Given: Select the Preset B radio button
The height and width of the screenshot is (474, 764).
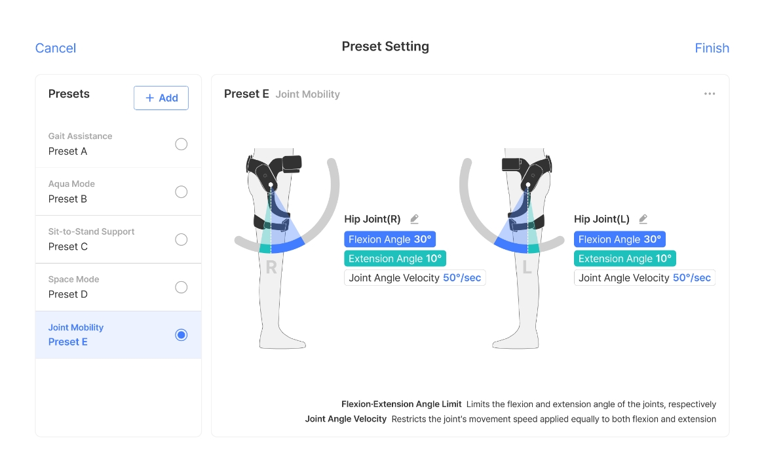Looking at the screenshot, I should [181, 192].
